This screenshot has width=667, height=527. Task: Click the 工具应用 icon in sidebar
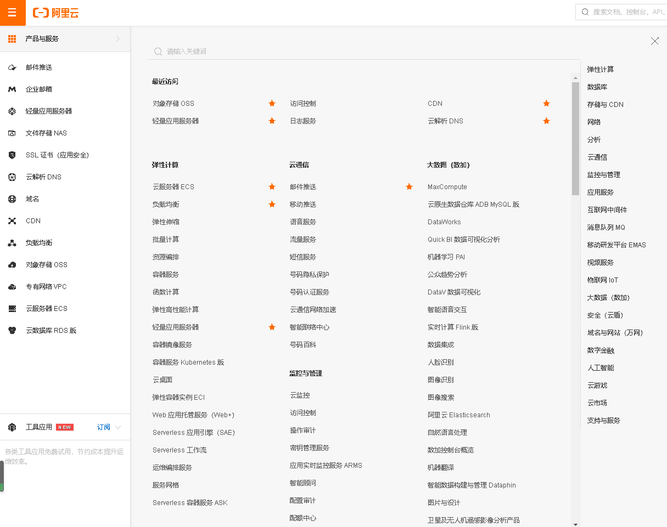tap(12, 427)
